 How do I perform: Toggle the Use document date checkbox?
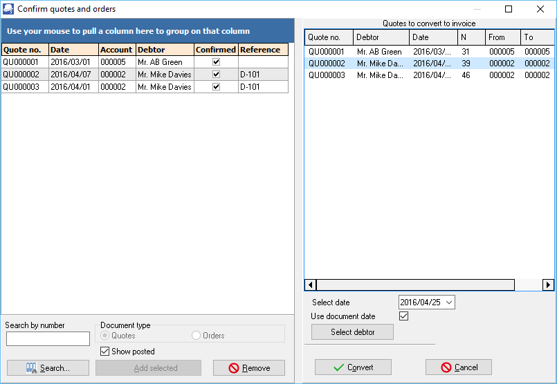tap(404, 316)
